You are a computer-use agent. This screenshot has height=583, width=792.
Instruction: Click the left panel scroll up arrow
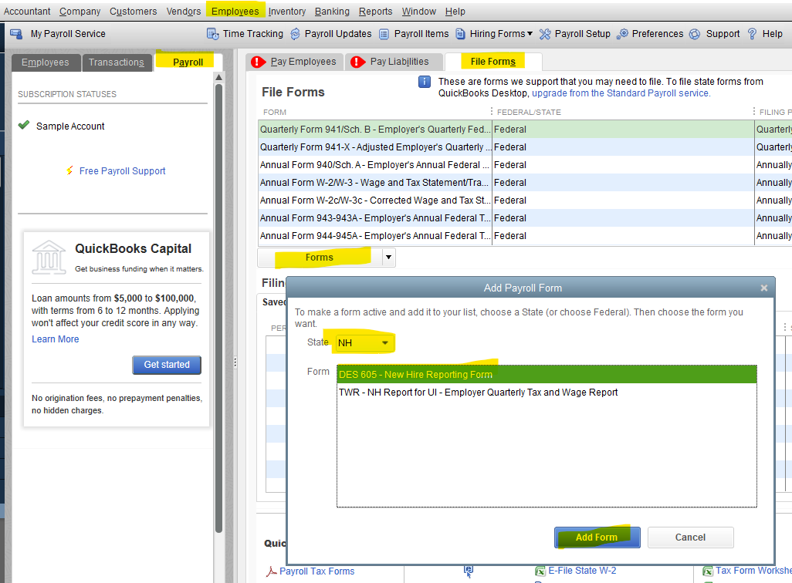click(x=218, y=77)
